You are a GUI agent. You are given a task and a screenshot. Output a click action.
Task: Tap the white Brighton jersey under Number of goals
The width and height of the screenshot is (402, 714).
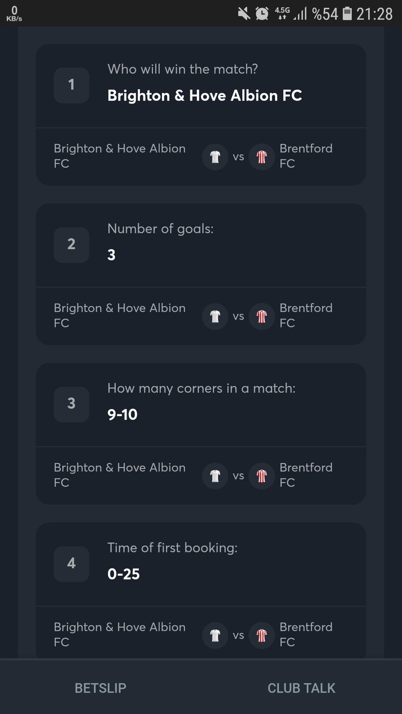pos(215,316)
